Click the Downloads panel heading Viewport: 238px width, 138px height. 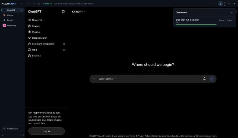tap(181, 12)
